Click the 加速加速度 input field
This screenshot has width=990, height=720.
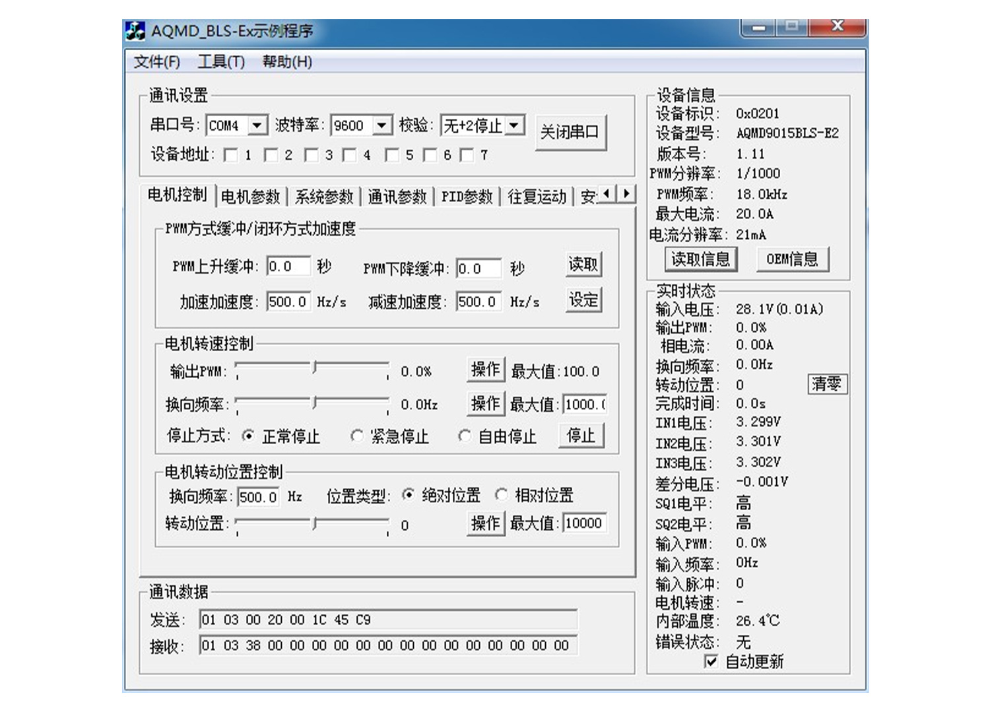point(288,302)
